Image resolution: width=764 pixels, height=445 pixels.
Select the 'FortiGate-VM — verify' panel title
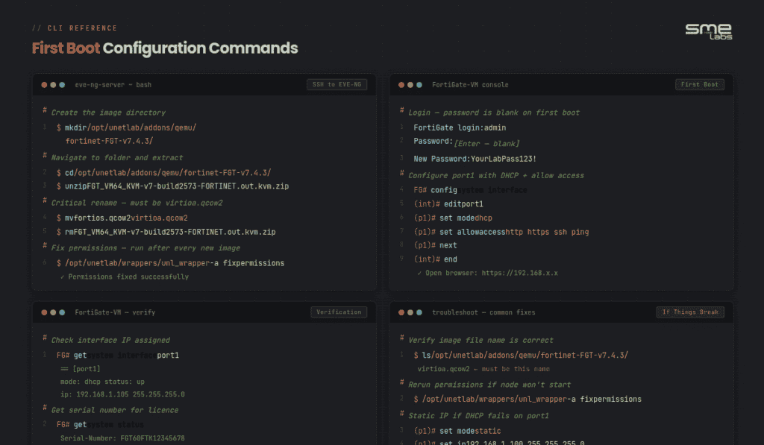pos(115,312)
